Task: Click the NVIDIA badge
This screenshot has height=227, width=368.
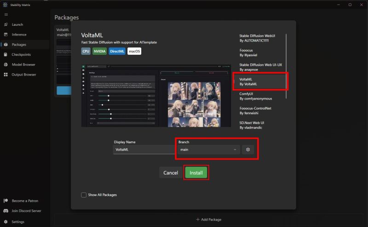Action: coord(99,51)
